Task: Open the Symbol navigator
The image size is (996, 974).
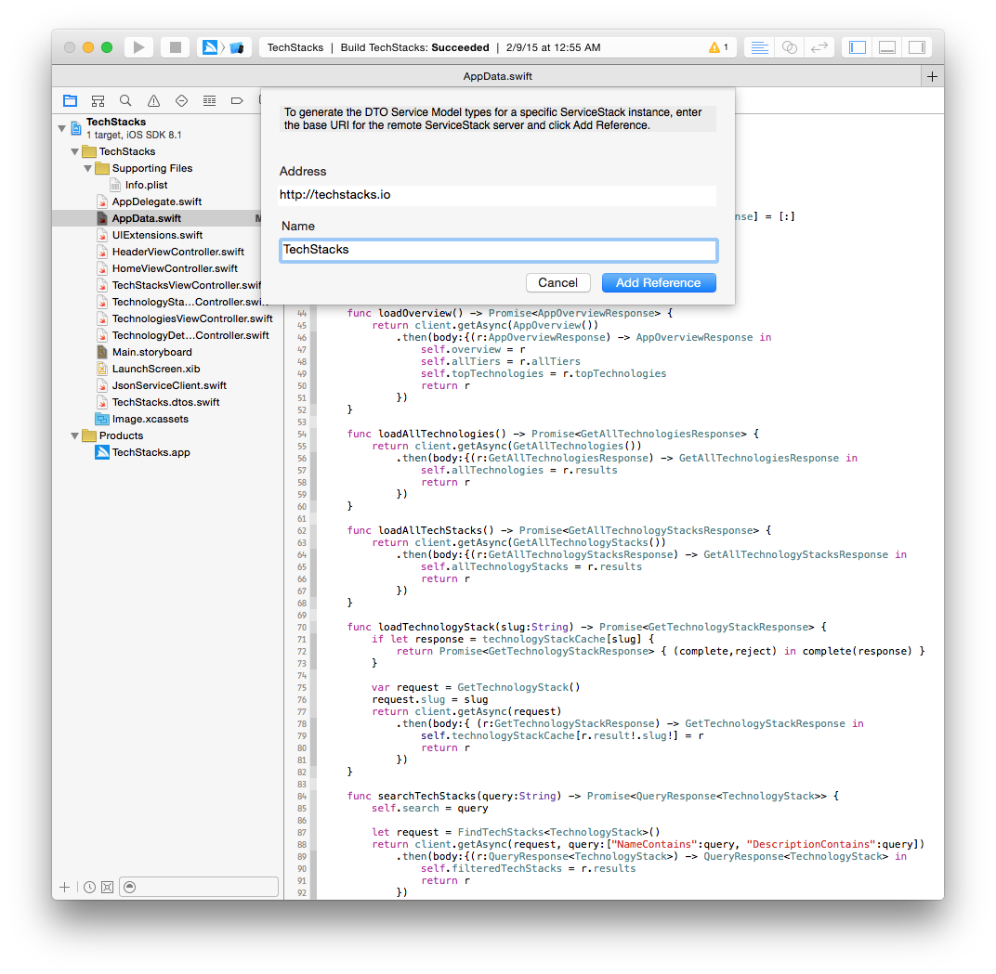Action: click(x=98, y=100)
